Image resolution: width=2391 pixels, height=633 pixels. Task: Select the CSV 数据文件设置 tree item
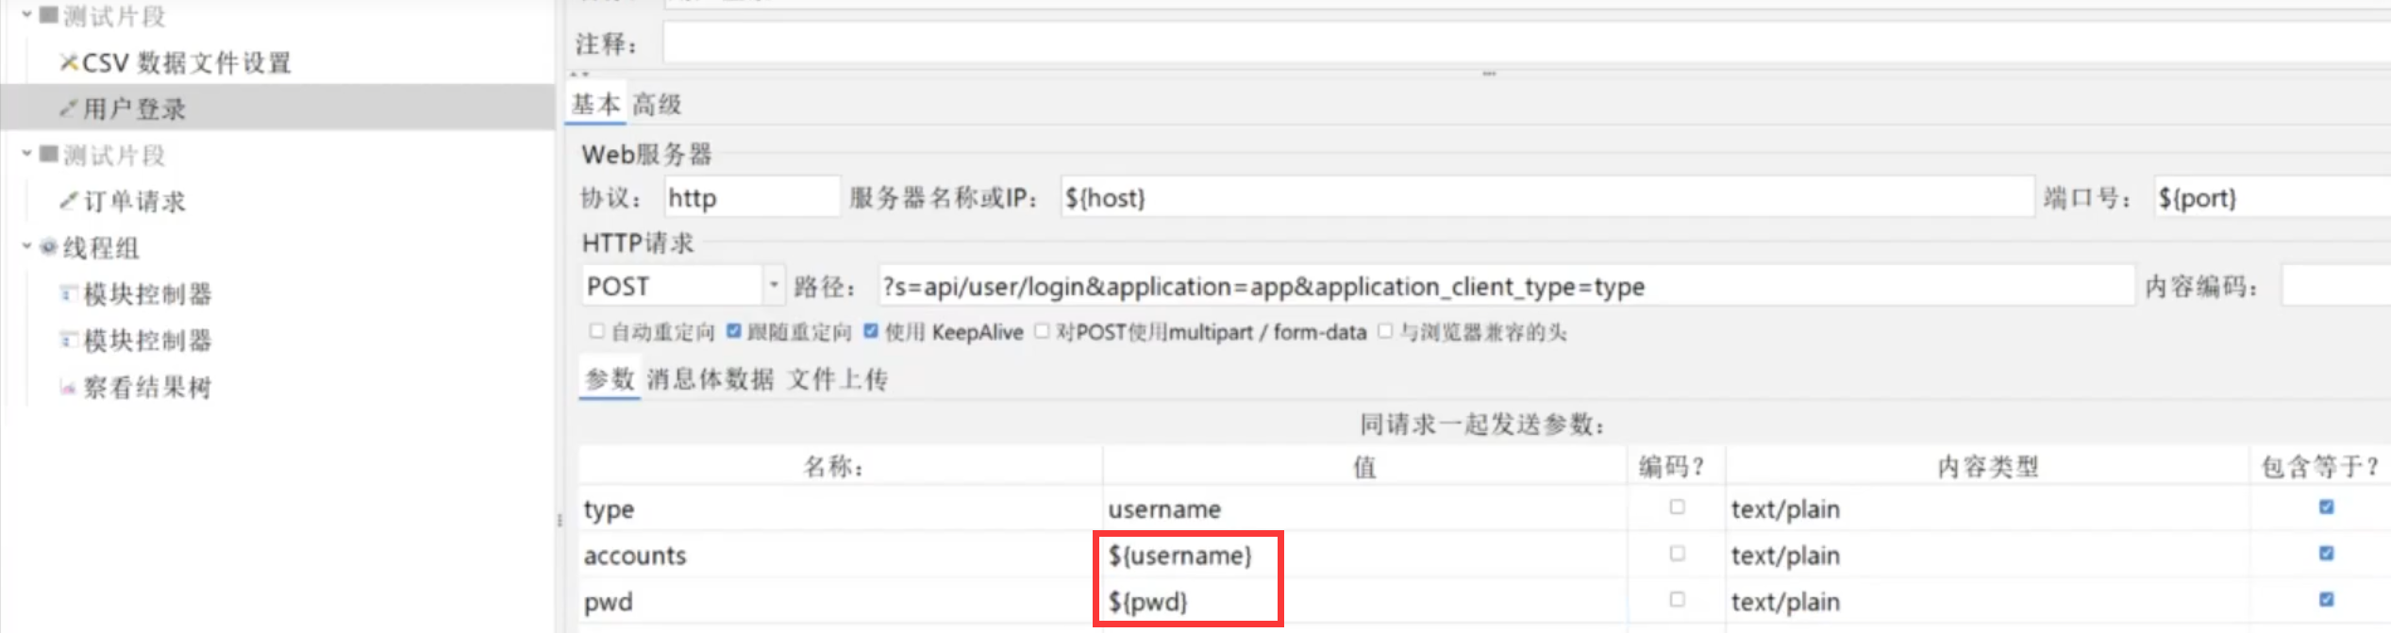(x=186, y=63)
